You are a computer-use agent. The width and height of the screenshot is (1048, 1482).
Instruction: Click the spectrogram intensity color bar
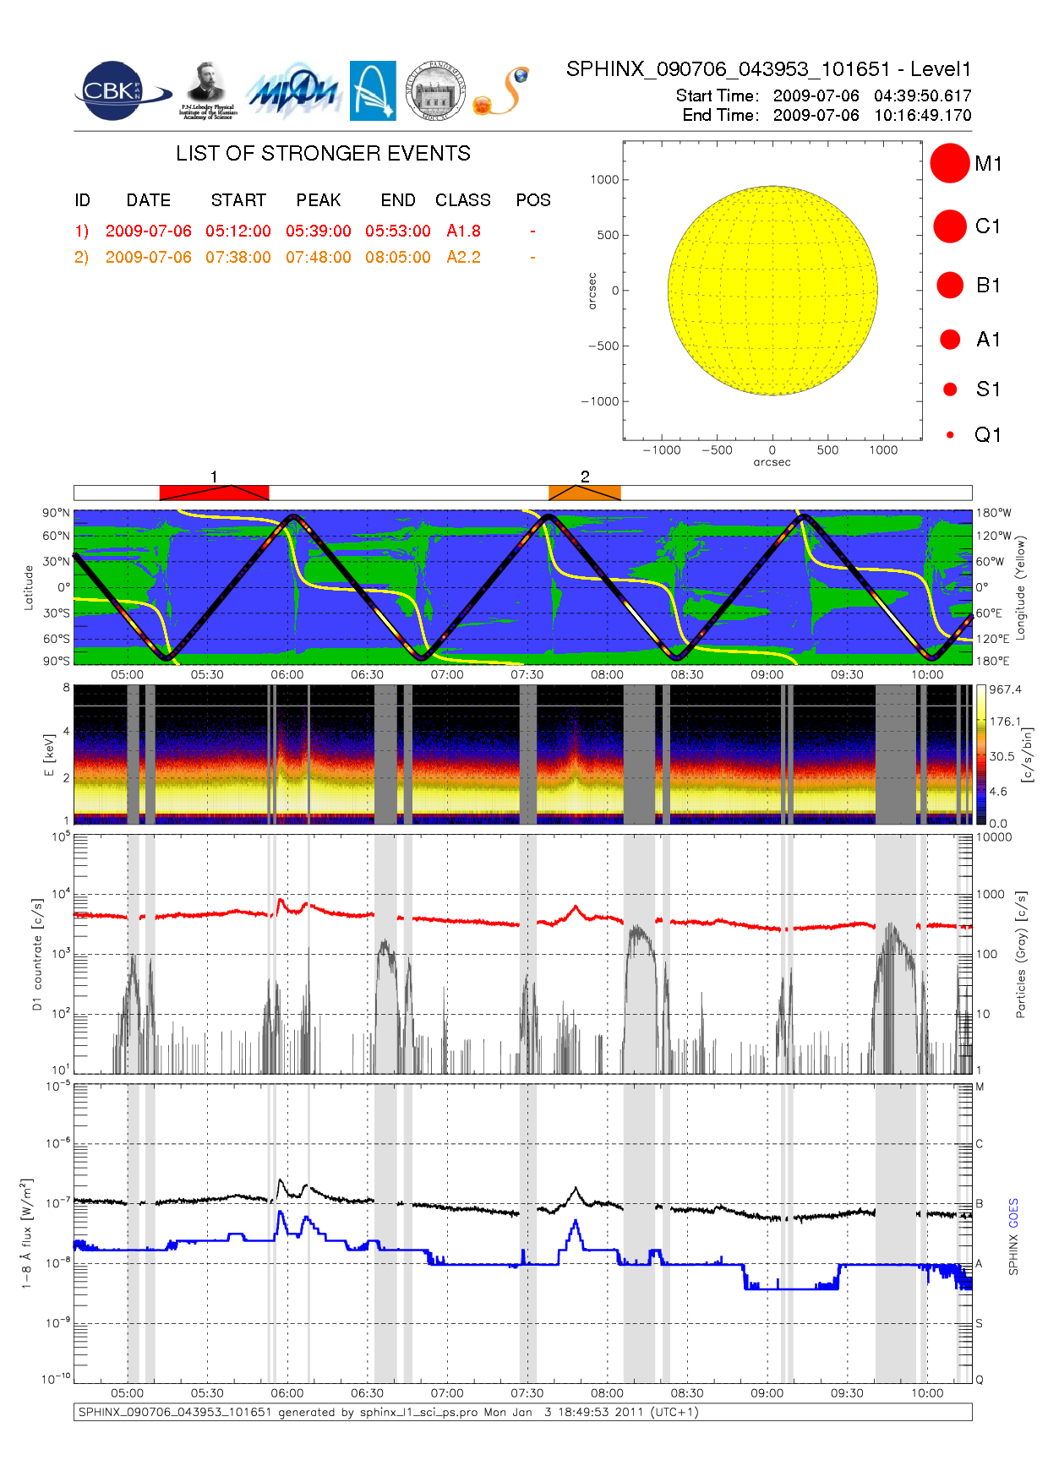click(980, 755)
